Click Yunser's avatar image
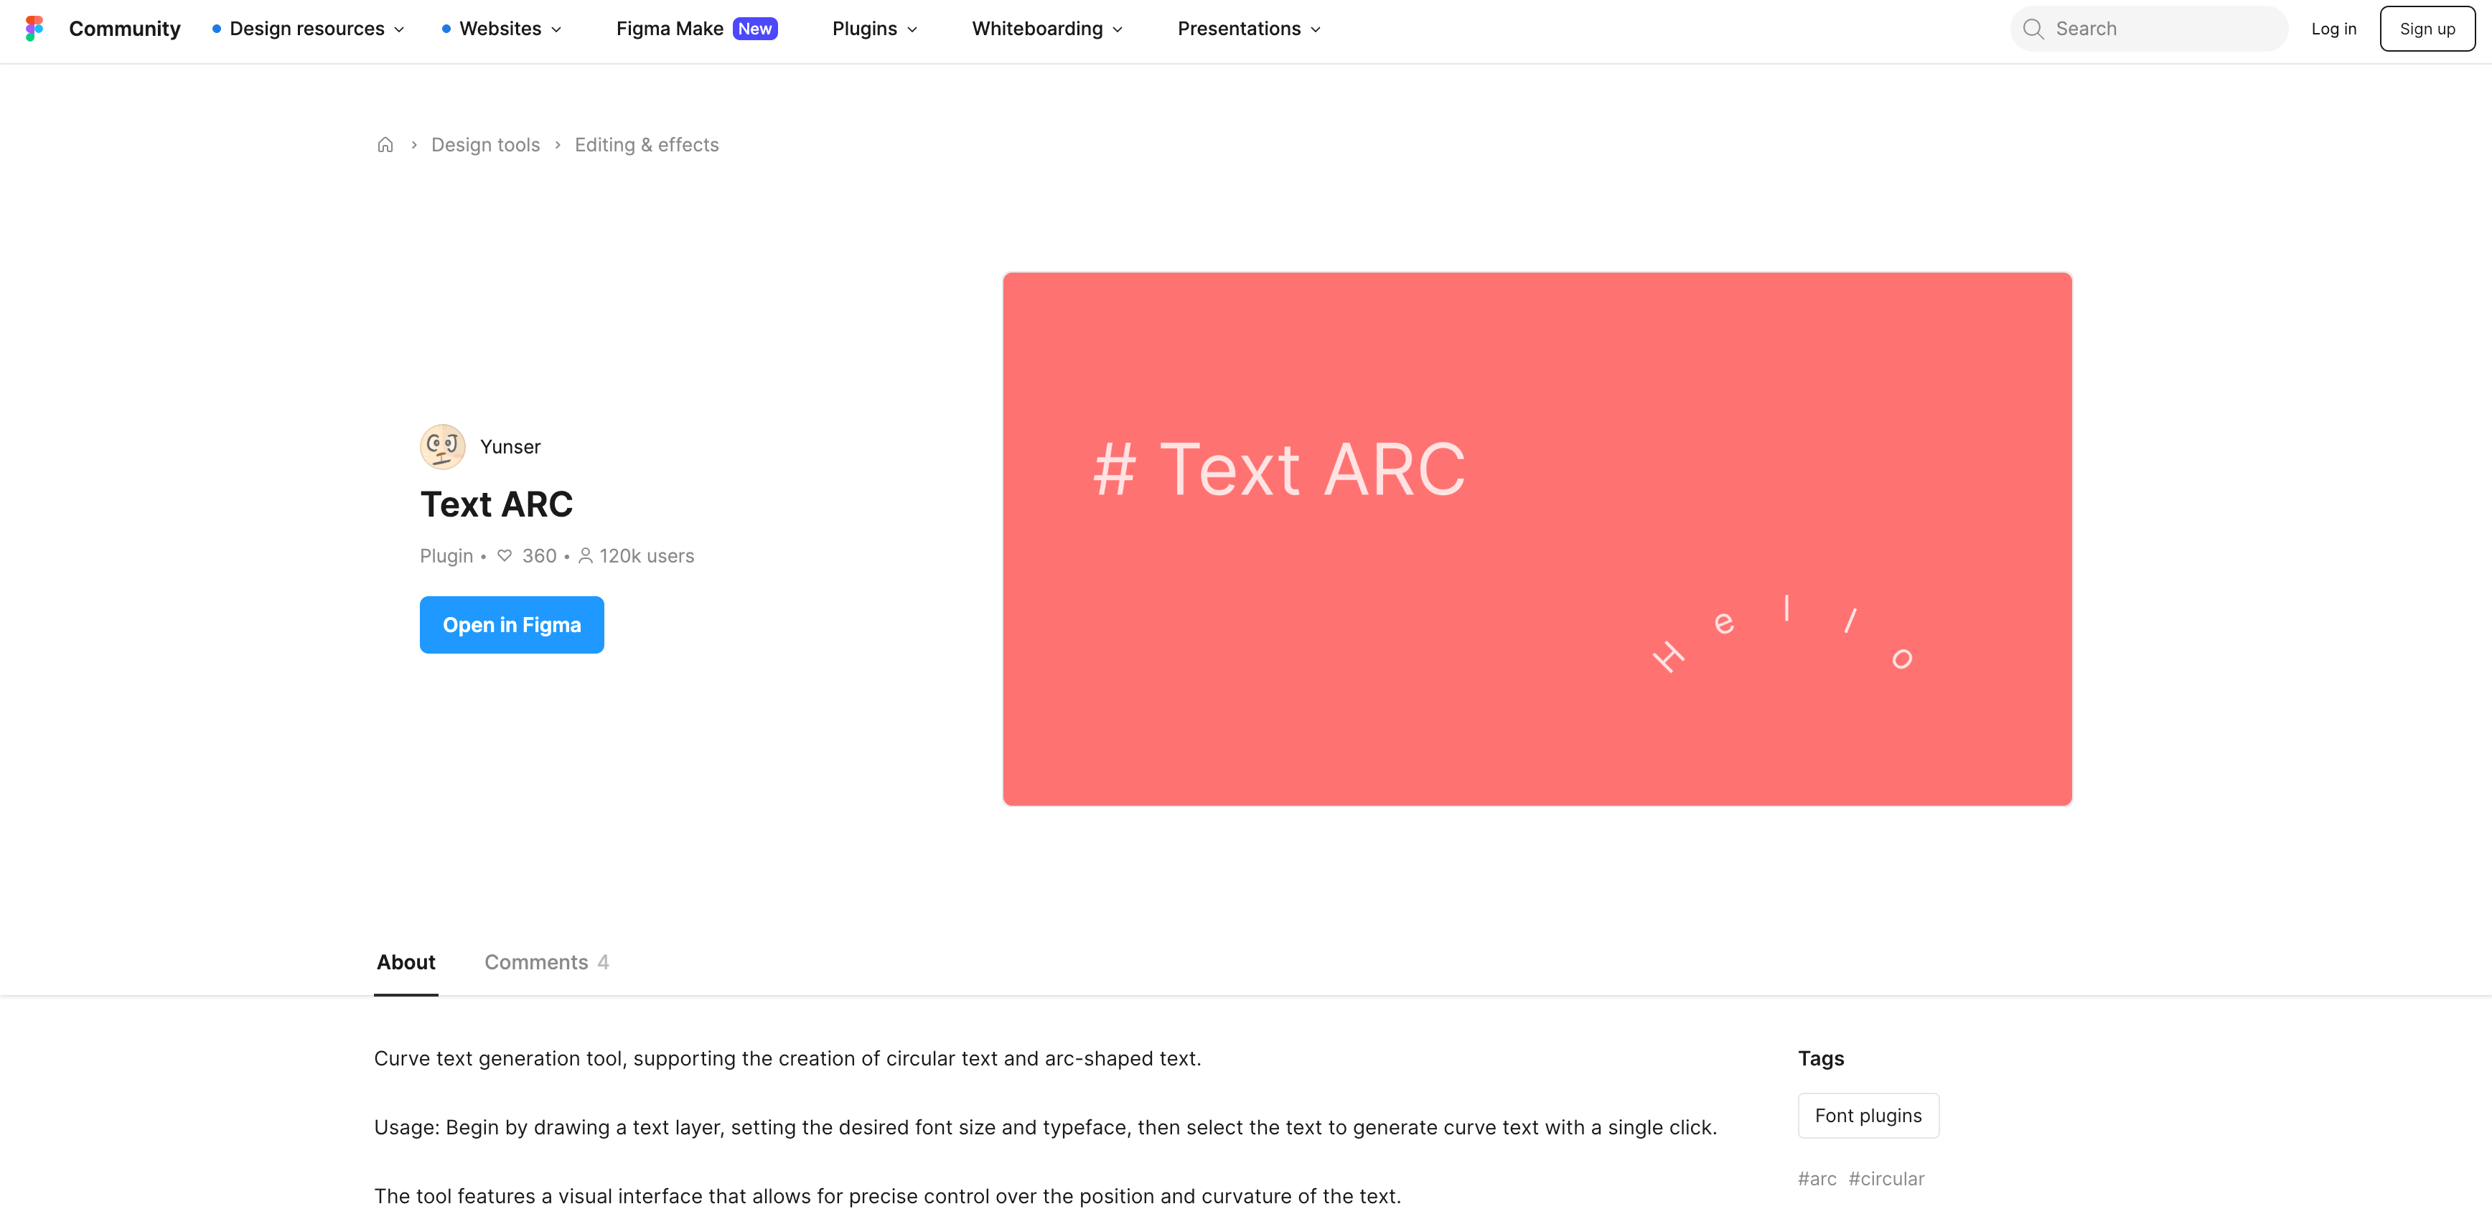The width and height of the screenshot is (2492, 1214). (442, 446)
